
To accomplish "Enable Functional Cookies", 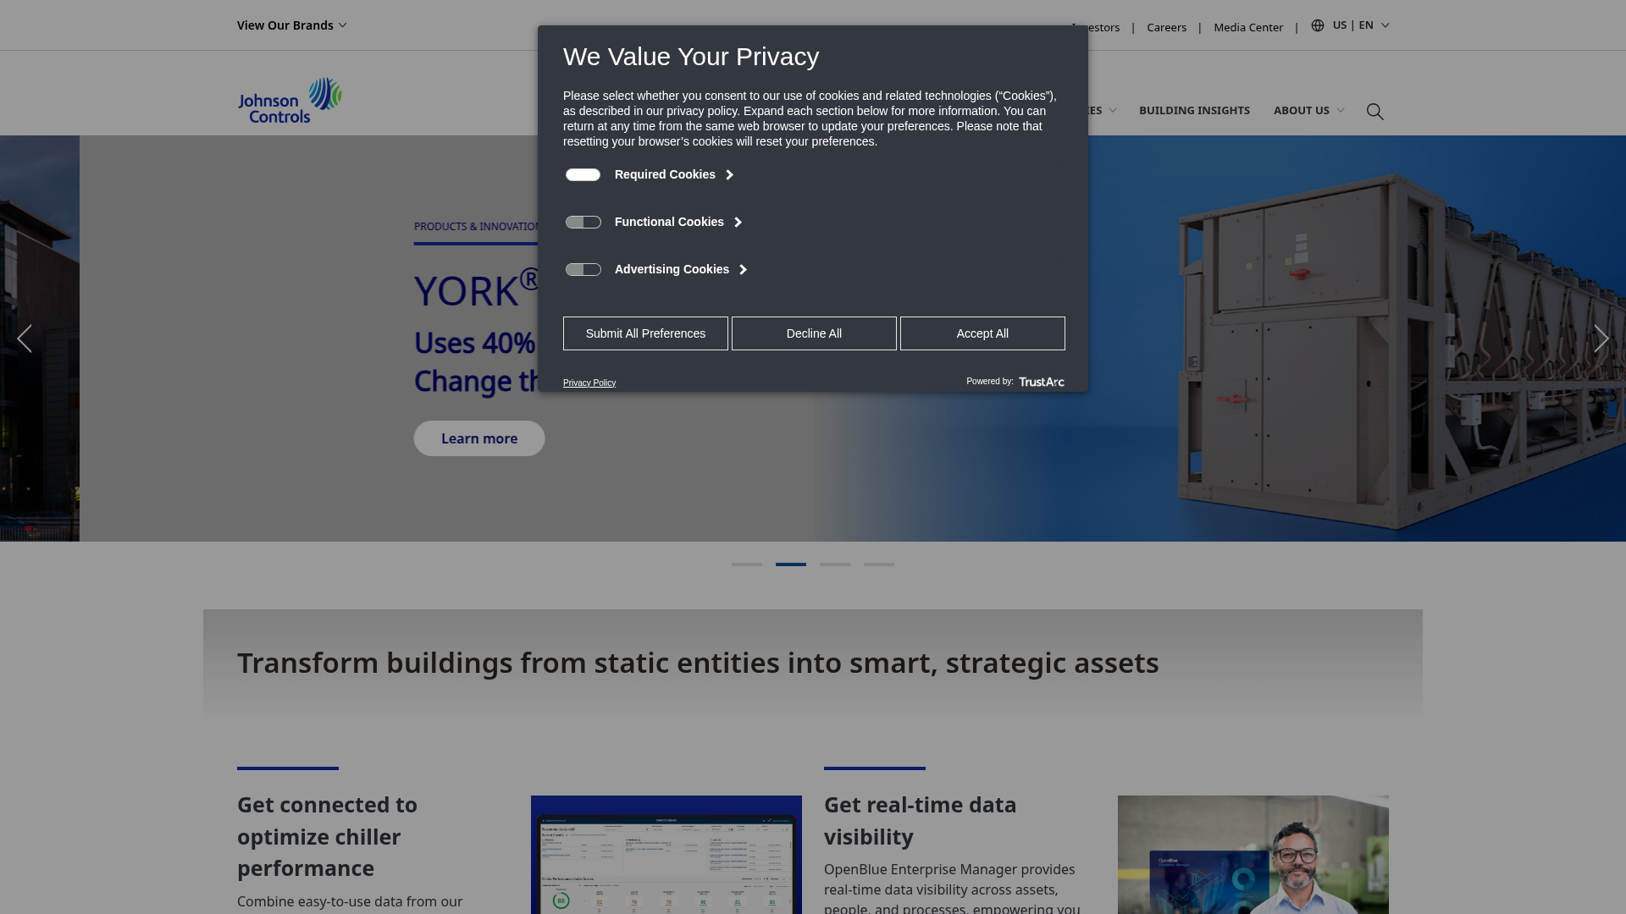I will pos(583,222).
